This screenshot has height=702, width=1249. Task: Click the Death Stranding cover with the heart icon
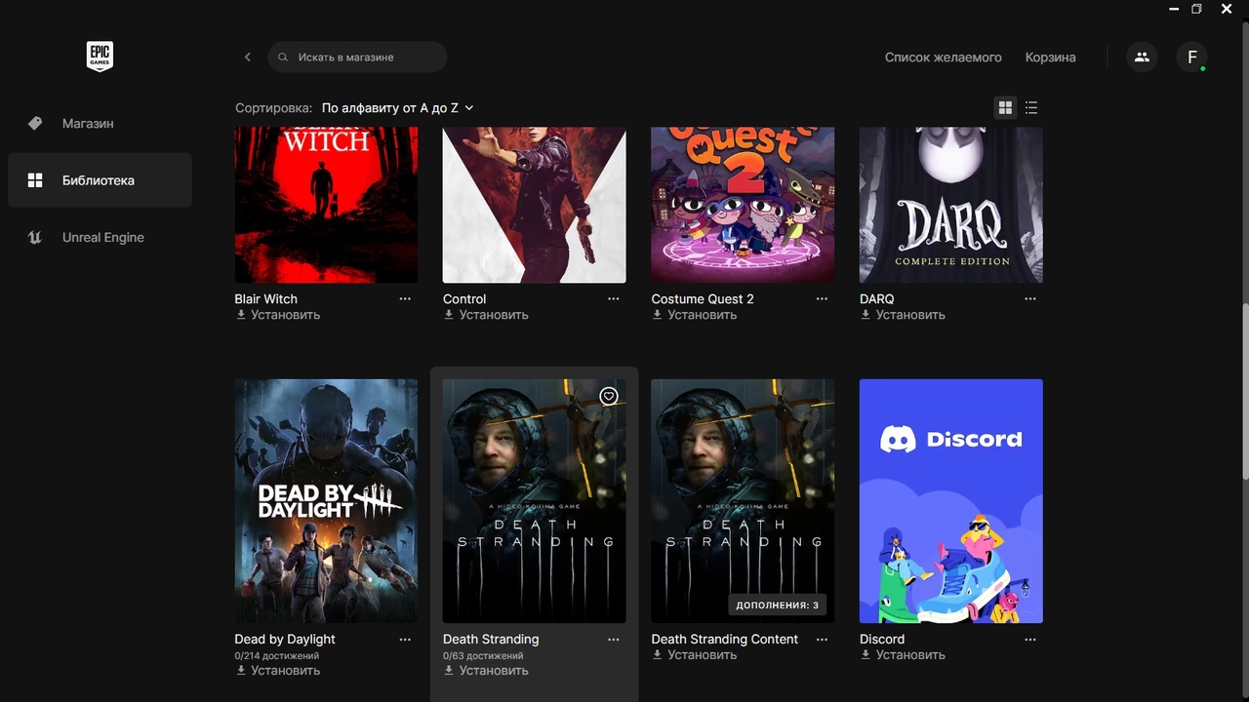pyautogui.click(x=535, y=501)
